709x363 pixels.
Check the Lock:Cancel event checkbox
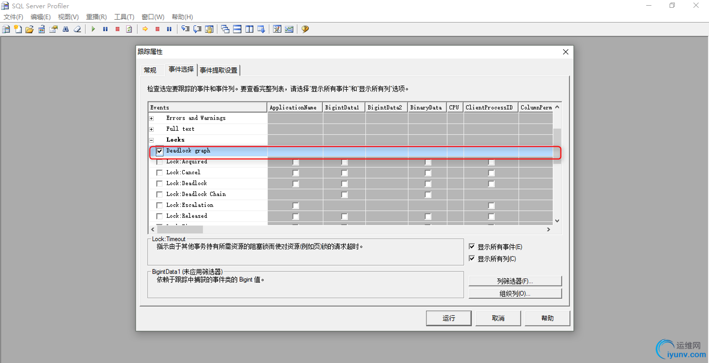pyautogui.click(x=159, y=173)
